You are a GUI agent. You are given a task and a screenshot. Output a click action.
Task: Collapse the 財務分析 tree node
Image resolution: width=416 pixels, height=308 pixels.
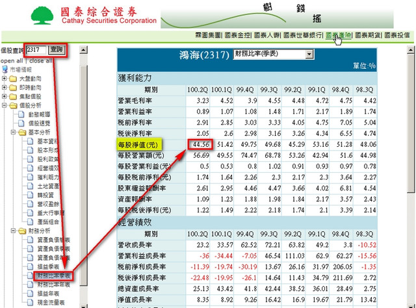(x=13, y=231)
